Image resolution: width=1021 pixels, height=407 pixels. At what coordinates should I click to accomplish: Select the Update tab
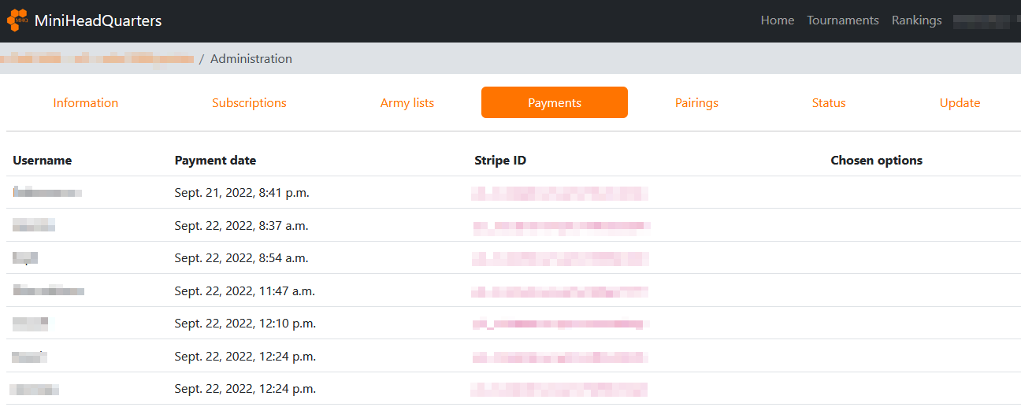[960, 103]
